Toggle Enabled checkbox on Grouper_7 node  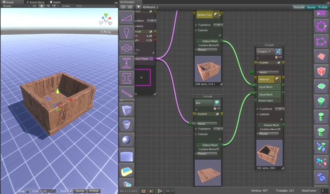tap(279, 63)
